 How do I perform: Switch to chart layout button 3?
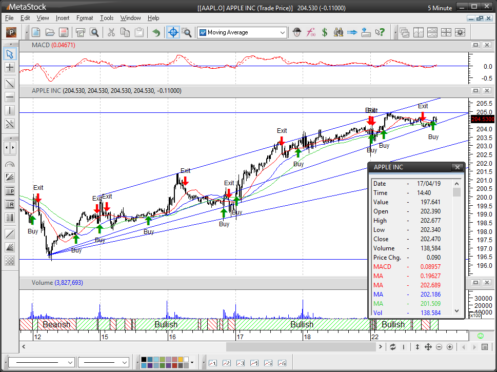(x=241, y=363)
